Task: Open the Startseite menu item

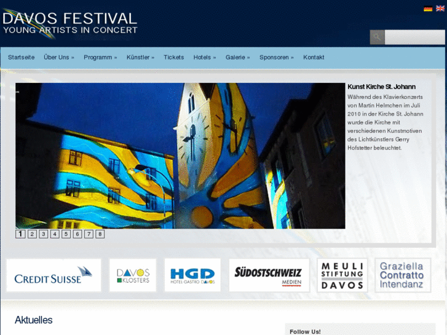Action: 22,57
